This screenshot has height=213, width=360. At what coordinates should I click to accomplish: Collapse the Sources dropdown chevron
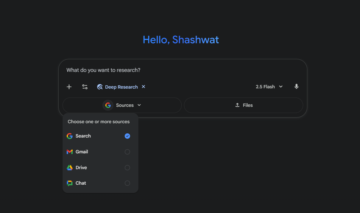tap(139, 105)
